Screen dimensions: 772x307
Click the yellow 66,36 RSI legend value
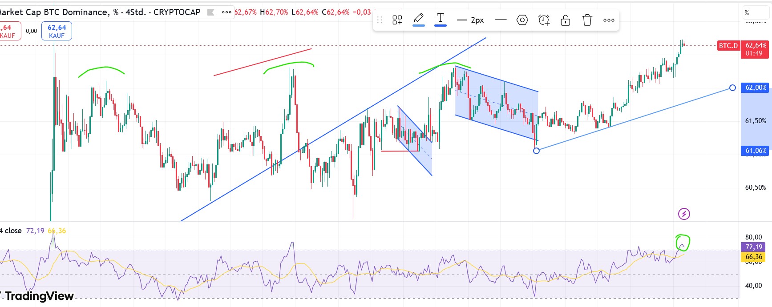tap(57, 231)
